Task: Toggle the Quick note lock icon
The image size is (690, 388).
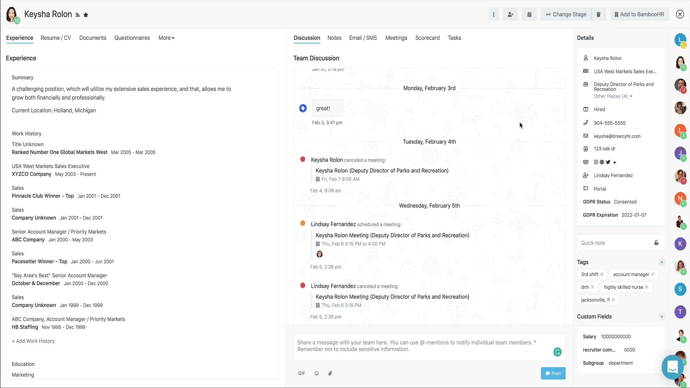Action: (656, 243)
